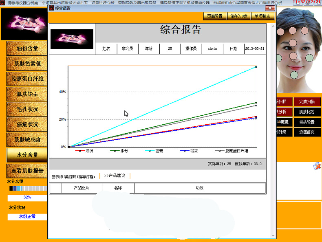Screen dimensions: 322x242
Task: Click the 水分含量 moisture level color bar
Action: point(28,189)
